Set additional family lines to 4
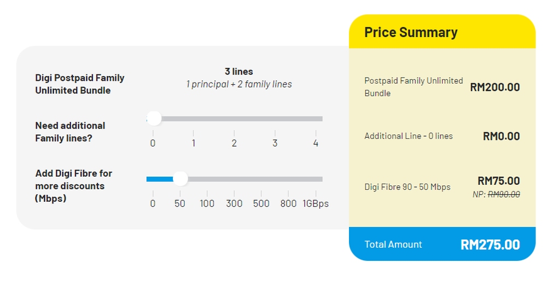This screenshot has height=286, width=547. pos(316,119)
